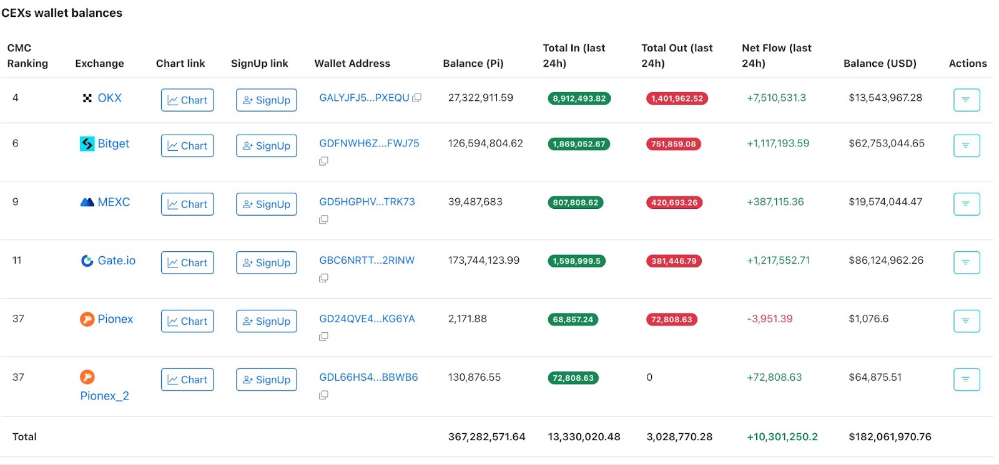The width and height of the screenshot is (999, 465).
Task: Click SignUp for MEXC
Action: point(267,204)
